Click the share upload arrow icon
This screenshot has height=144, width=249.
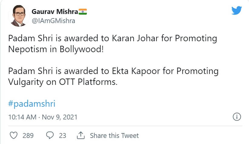click(81, 135)
